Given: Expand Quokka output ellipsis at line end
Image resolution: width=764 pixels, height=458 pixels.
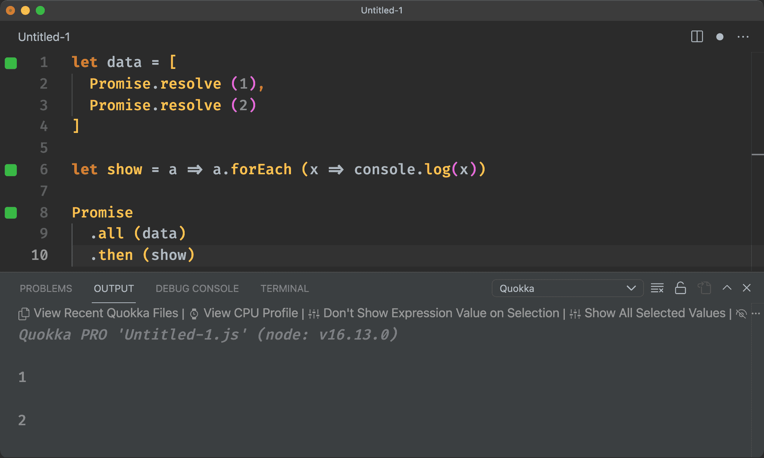Looking at the screenshot, I should 756,314.
